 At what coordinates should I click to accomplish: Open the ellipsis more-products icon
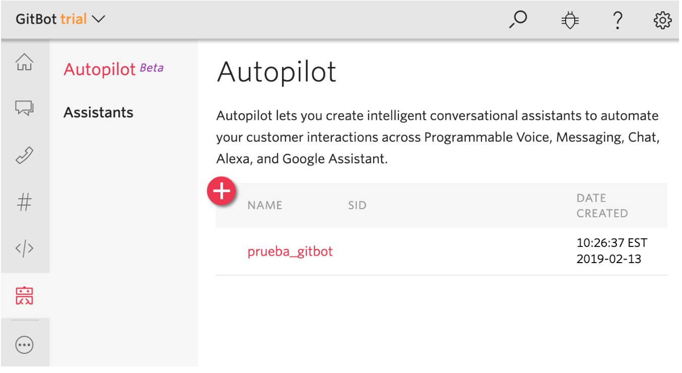tap(24, 345)
